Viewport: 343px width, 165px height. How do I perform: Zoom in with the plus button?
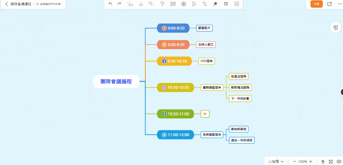(x=310, y=162)
